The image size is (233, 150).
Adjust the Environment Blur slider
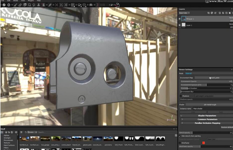206,92
